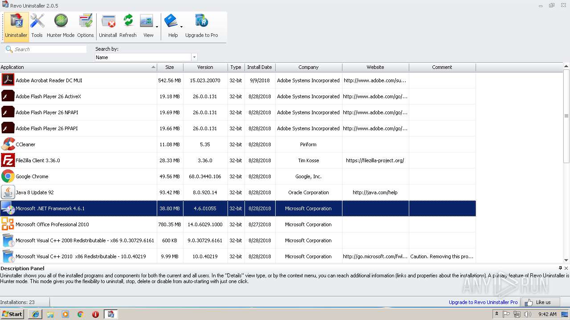Select the Google Chrome list icon

(8, 176)
